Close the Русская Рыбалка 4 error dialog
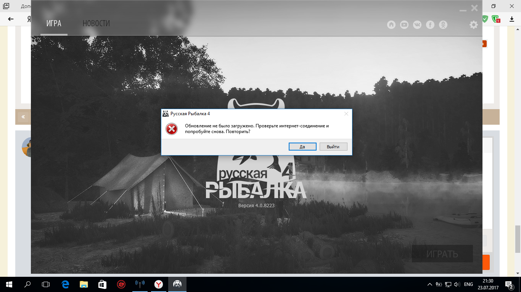The image size is (521, 292). pos(346,114)
